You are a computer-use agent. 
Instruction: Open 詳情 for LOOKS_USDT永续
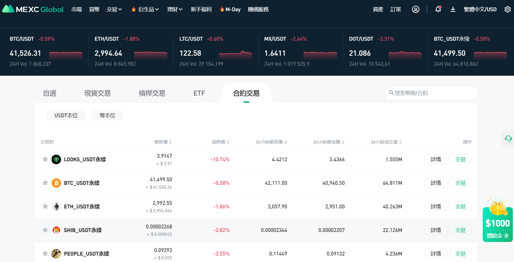tap(436, 159)
